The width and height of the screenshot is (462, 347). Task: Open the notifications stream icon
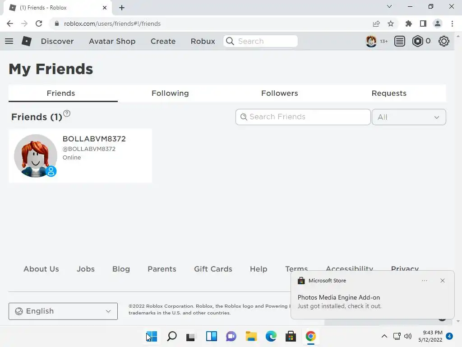pyautogui.click(x=400, y=41)
